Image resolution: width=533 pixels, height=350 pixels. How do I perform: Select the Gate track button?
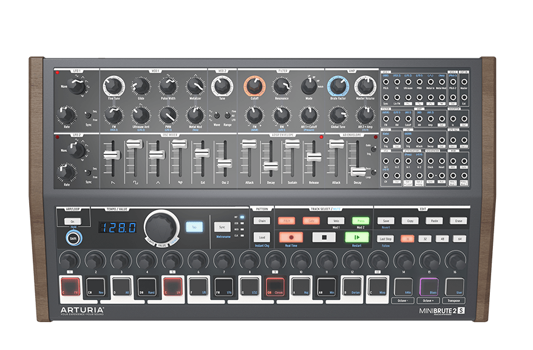[311, 221]
